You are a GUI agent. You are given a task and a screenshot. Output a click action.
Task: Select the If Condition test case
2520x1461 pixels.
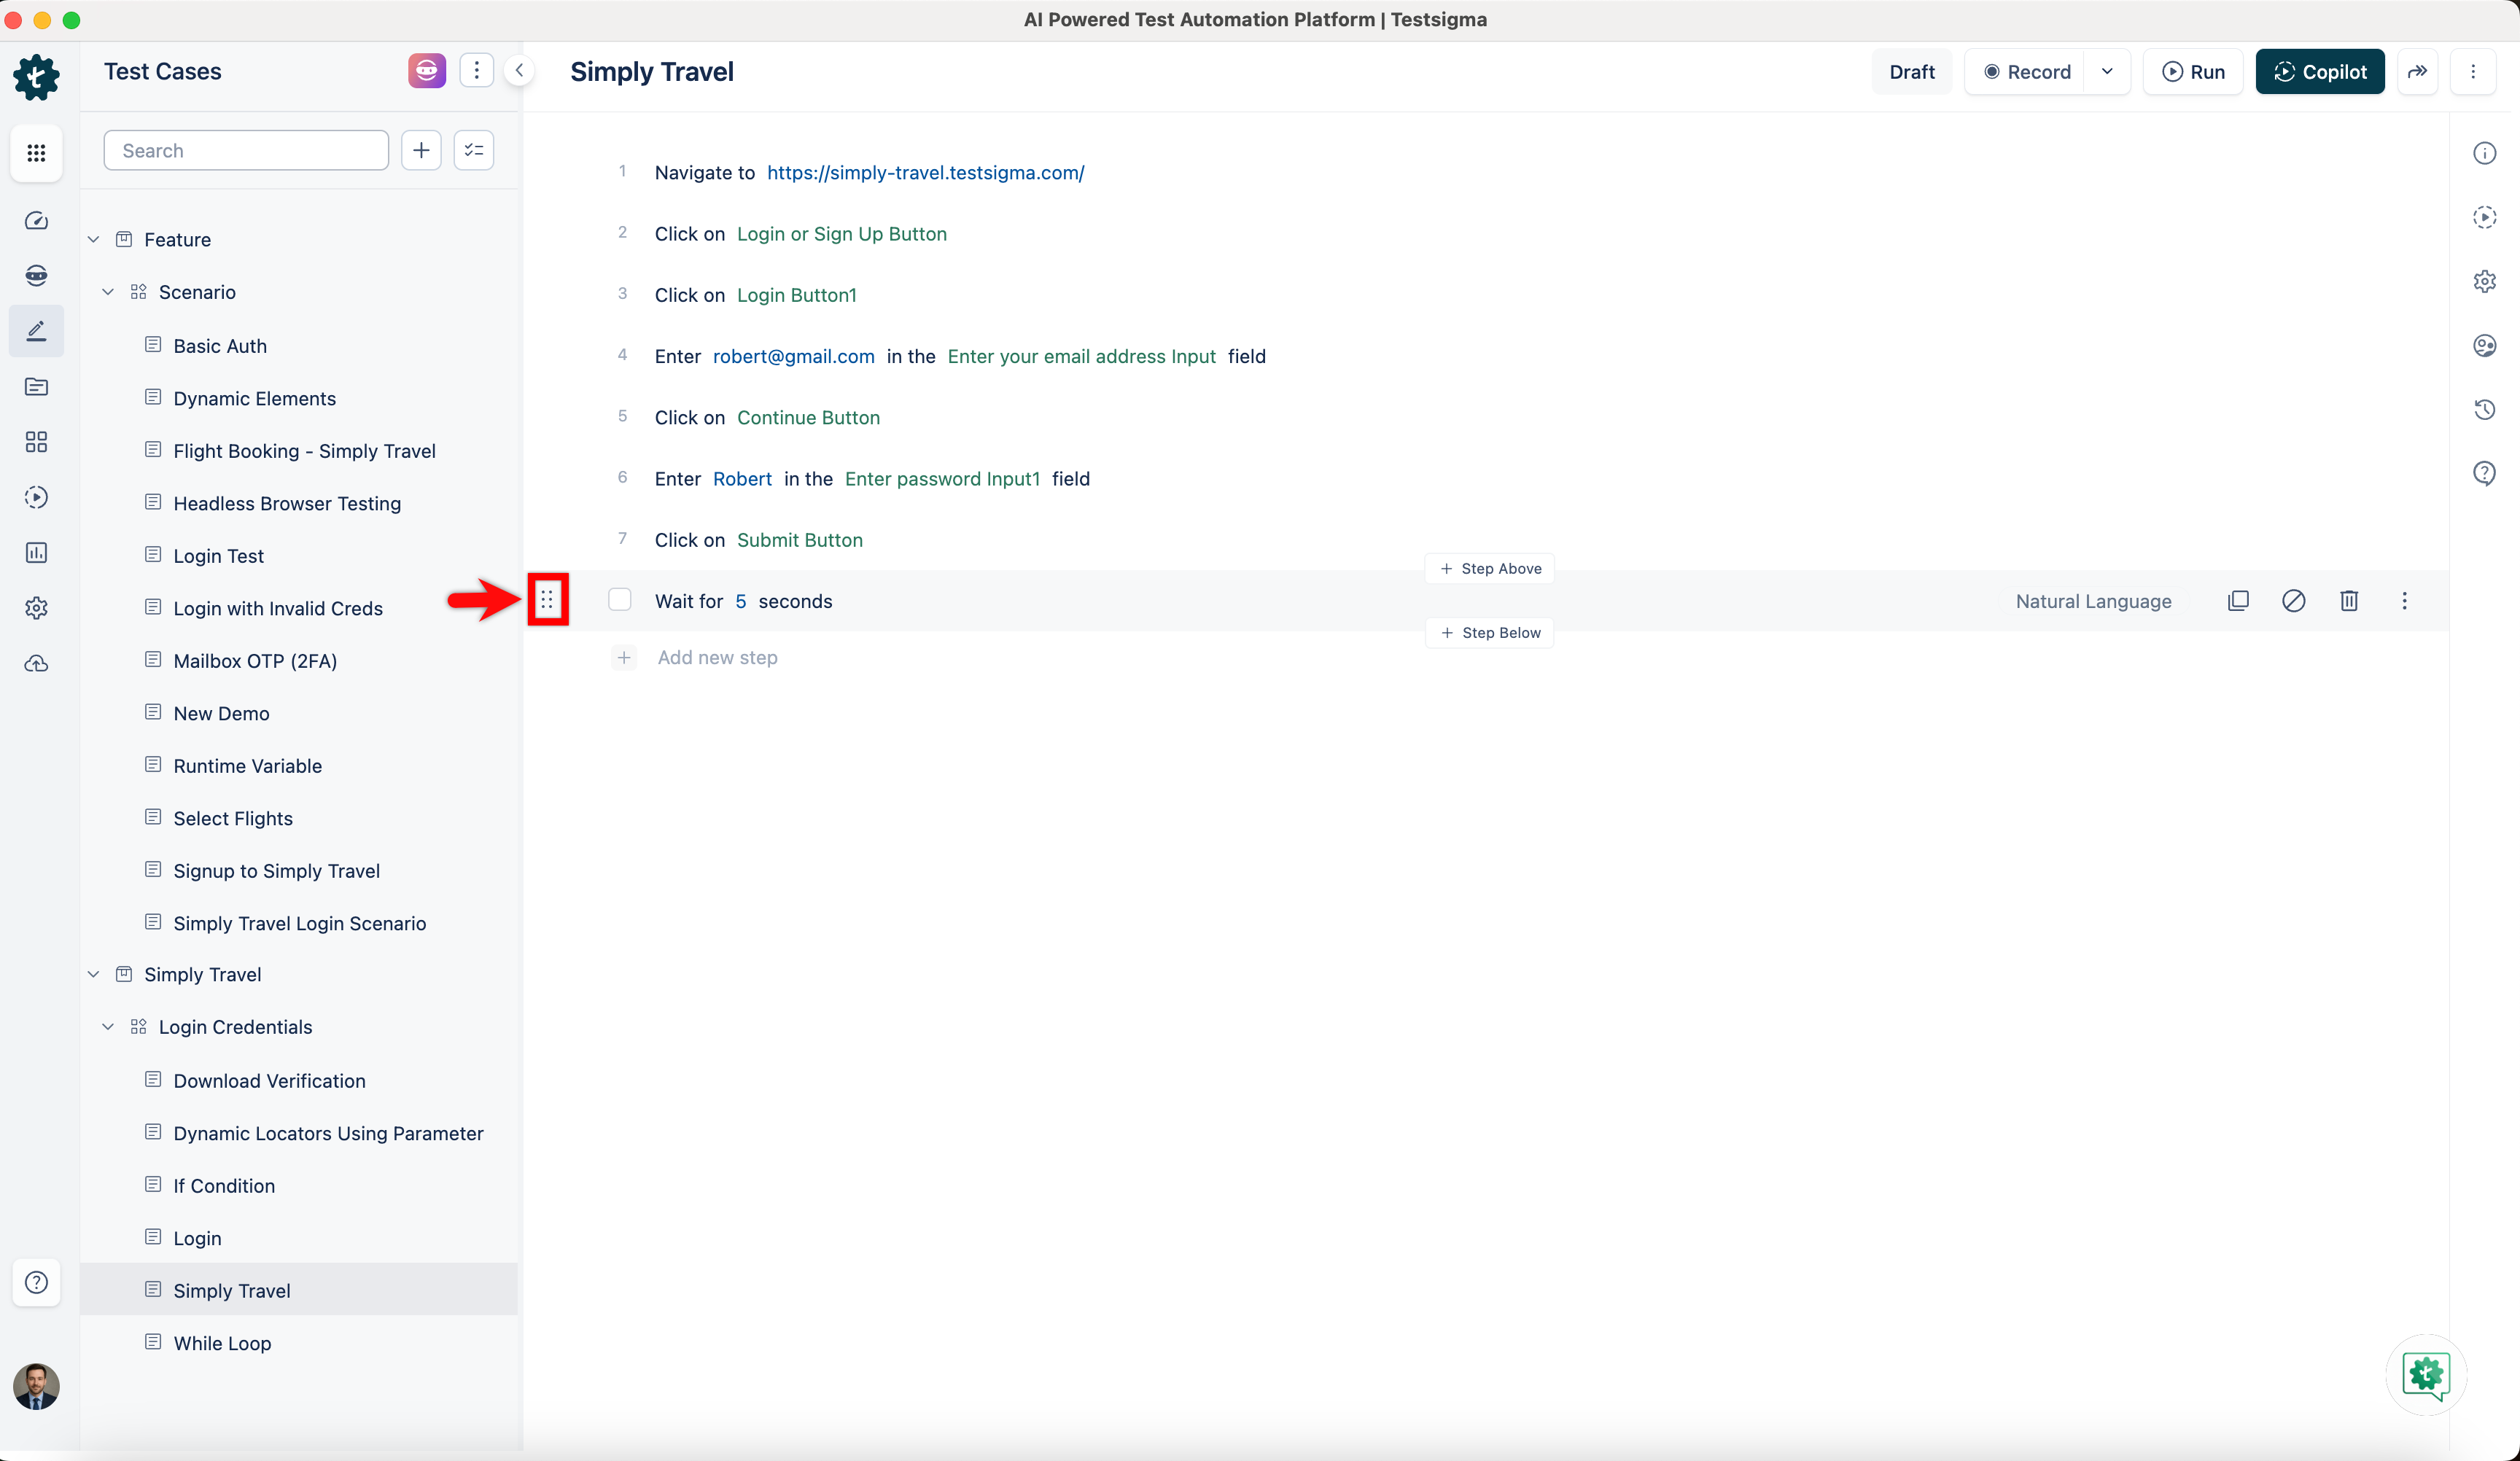pyautogui.click(x=224, y=1186)
